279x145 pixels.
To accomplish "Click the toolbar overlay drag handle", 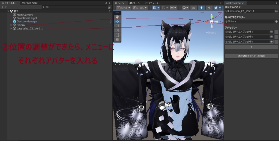I will click(x=117, y=13).
